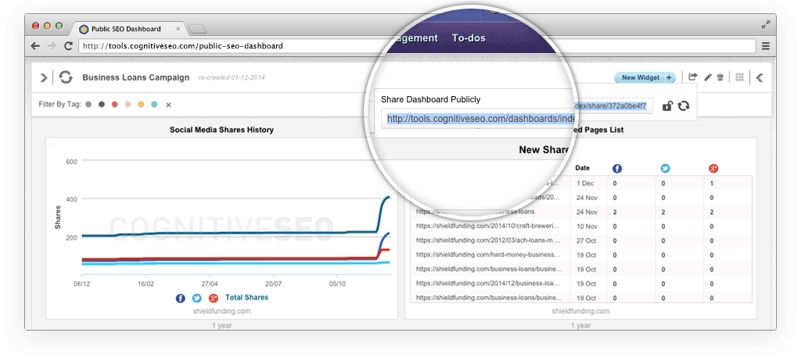Delete dashboard using the trash icon
The image size is (801, 354).
coord(720,77)
